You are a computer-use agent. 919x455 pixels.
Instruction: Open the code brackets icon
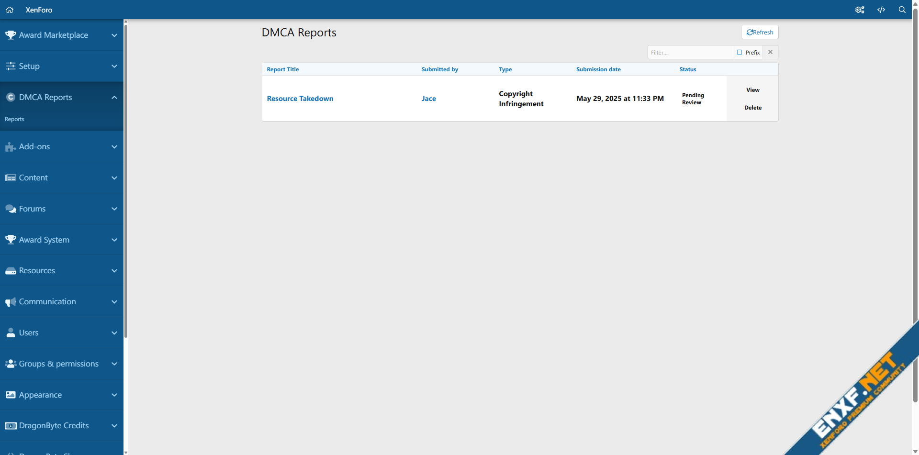pyautogui.click(x=881, y=10)
